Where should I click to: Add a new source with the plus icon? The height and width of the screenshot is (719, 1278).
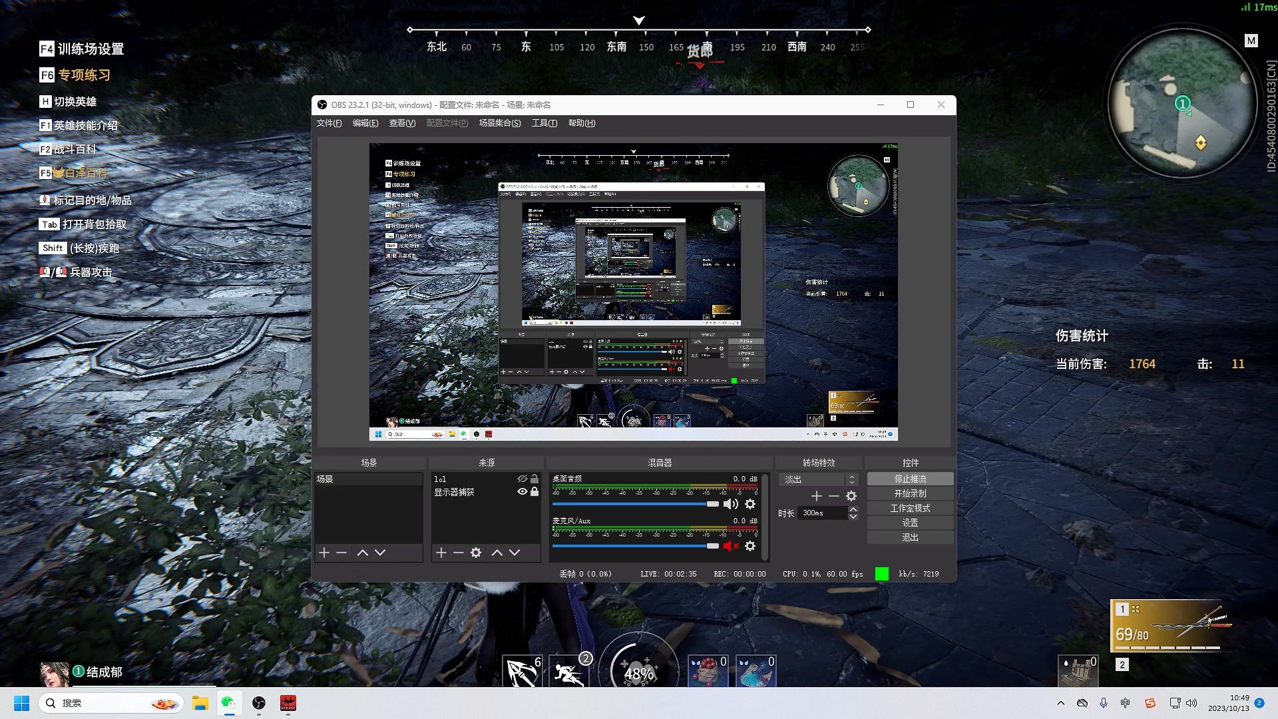pyautogui.click(x=441, y=553)
